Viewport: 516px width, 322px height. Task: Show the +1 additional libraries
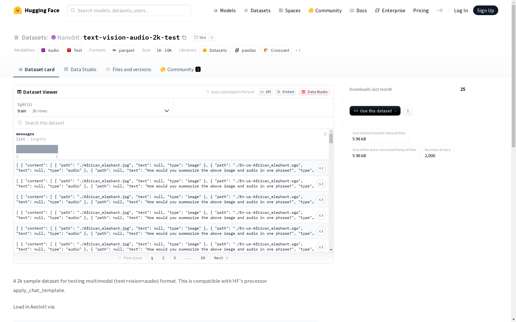click(298, 50)
